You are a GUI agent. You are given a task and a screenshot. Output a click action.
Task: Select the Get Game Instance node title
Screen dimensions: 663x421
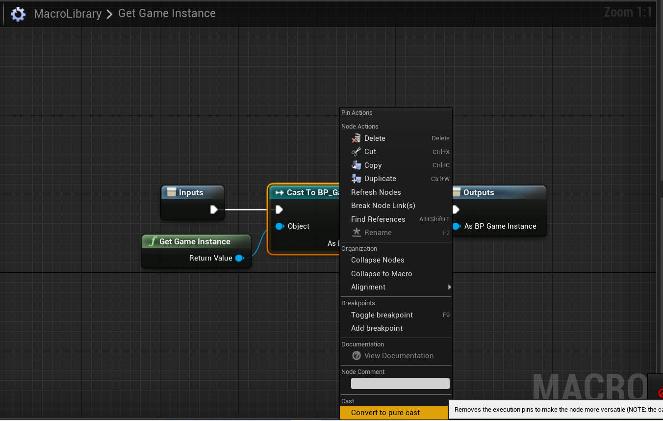click(195, 241)
